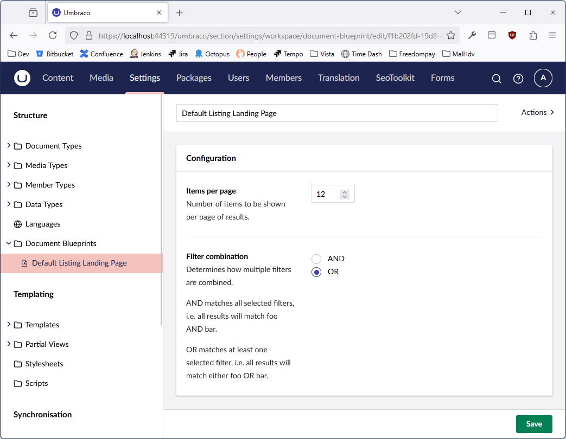Open the MalHdv bookmarks folder
566x439 pixels.
point(458,54)
